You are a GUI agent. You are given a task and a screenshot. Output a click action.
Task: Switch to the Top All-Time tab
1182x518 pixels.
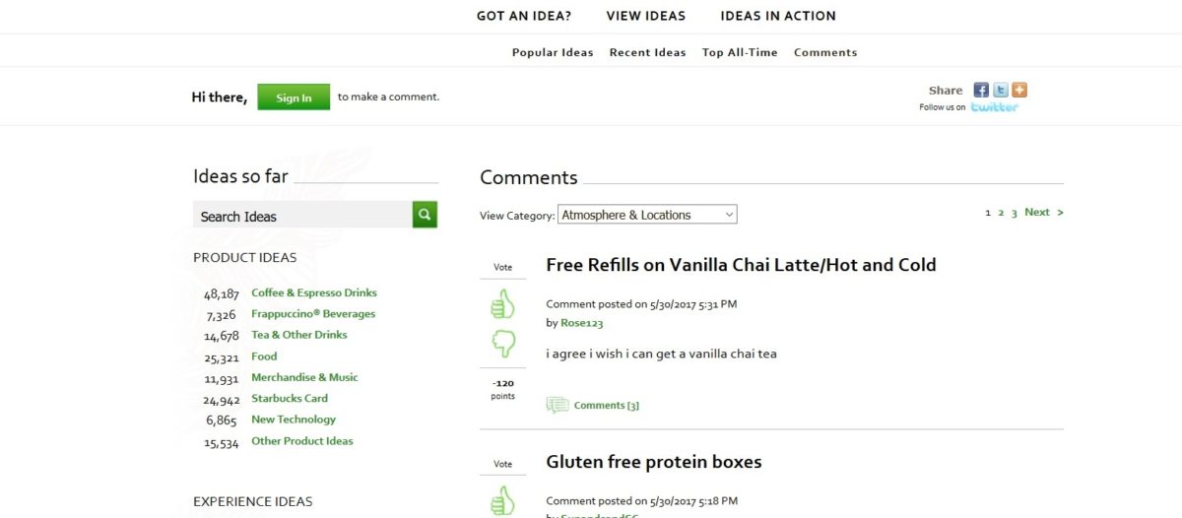tap(740, 52)
